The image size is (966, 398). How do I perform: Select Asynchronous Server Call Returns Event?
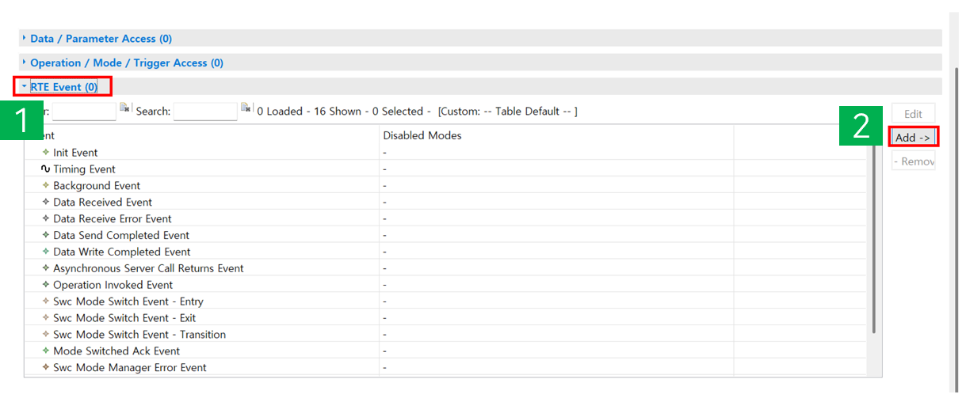coord(148,269)
